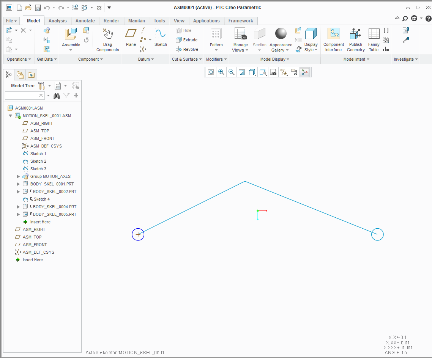Switch to the Folder Browser navigator tab
Viewport: 432px width, 358px height.
click(20, 75)
